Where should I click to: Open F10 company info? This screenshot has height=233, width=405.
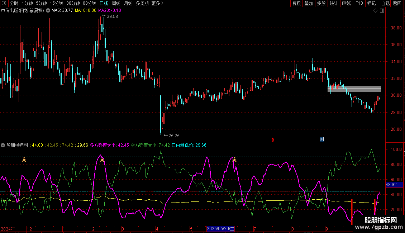point(359,3)
